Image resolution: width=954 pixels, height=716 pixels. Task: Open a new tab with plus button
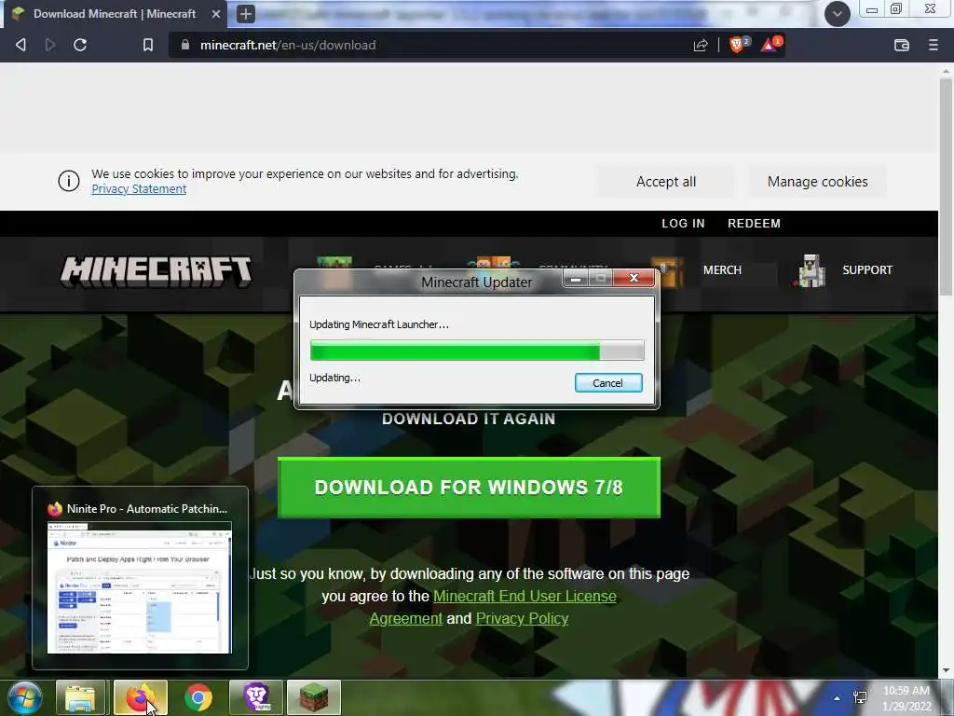coord(245,13)
